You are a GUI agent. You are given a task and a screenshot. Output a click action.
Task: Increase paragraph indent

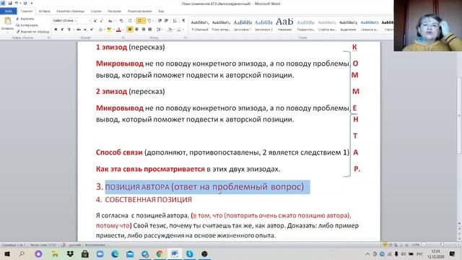point(166,21)
